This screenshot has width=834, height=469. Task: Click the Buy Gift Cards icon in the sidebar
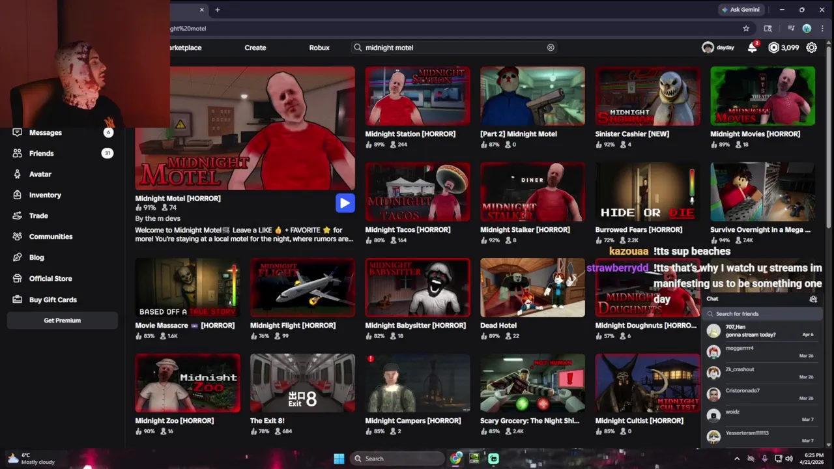[x=17, y=300]
